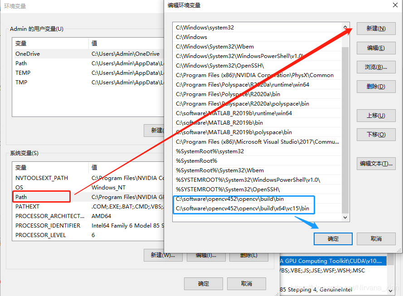Image resolution: width=403 pixels, height=296 pixels.
Task: Select PROCESSOR_IDENTIFIER system variable
Action: [x=88, y=225]
